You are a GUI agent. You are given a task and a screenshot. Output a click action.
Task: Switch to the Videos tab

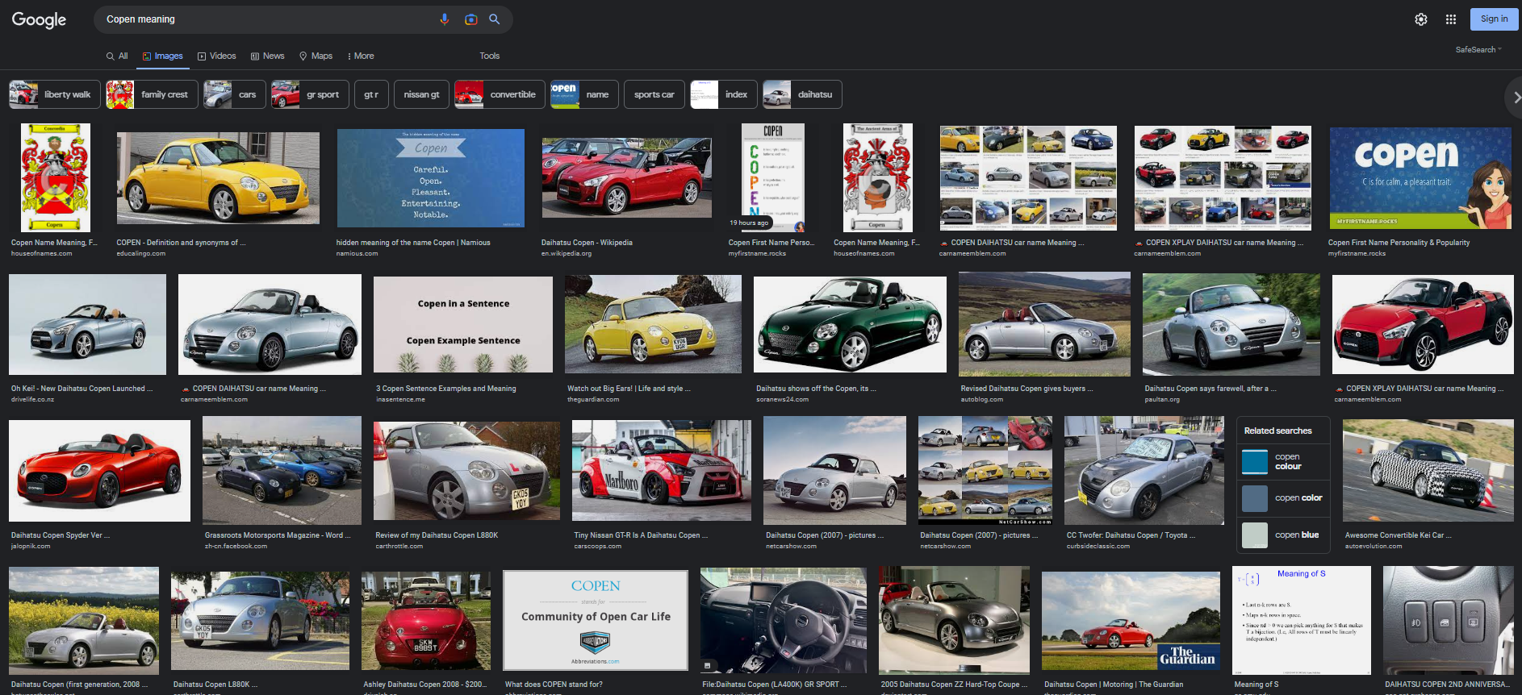tap(216, 56)
